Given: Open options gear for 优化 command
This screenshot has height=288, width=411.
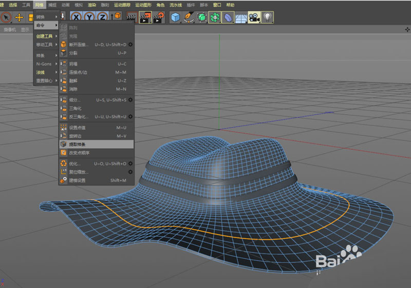Looking at the screenshot, I should click(130, 163).
